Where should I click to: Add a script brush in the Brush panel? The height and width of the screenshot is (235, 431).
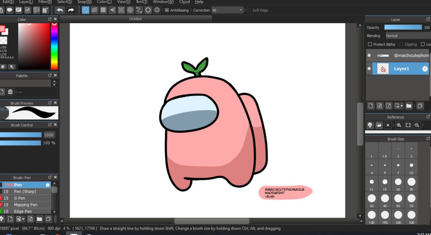point(30,219)
